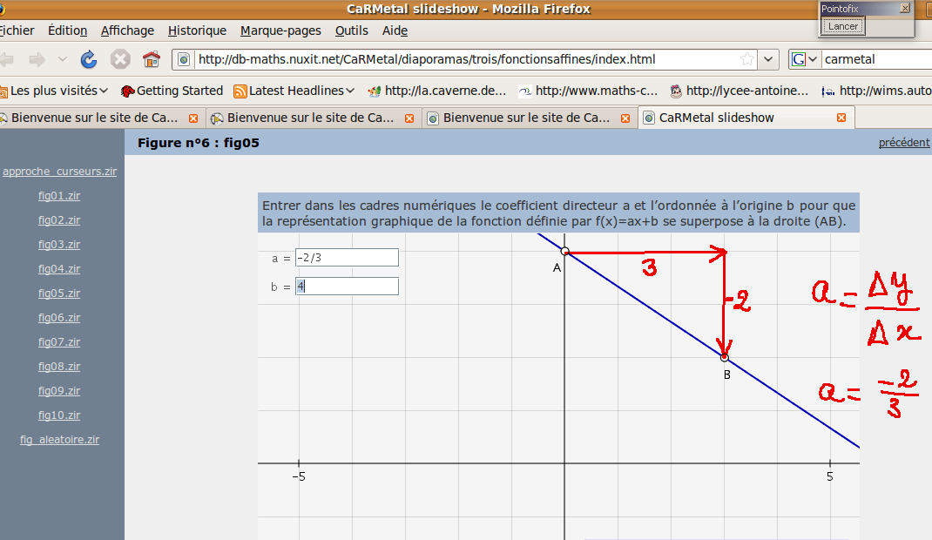Open the search engine selector dropdown
The height and width of the screenshot is (540, 932).
click(805, 59)
